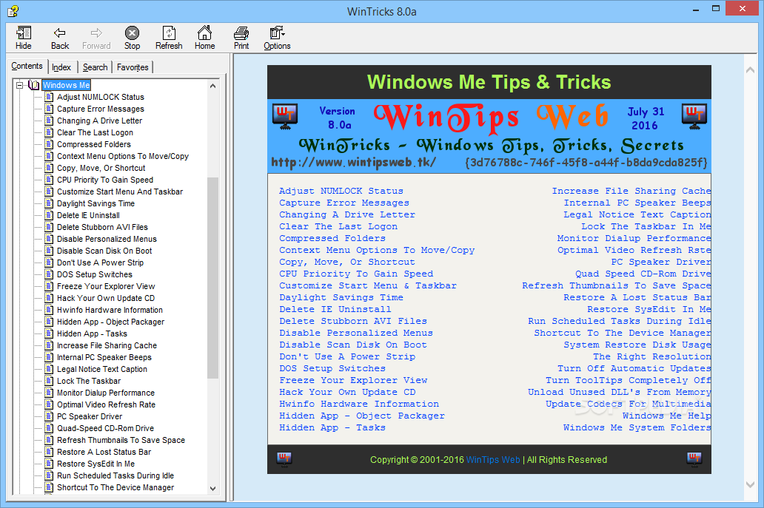Screen dimensions: 764x508
Task: Click the page icon beside DOS Setup Switches
Action: point(49,274)
